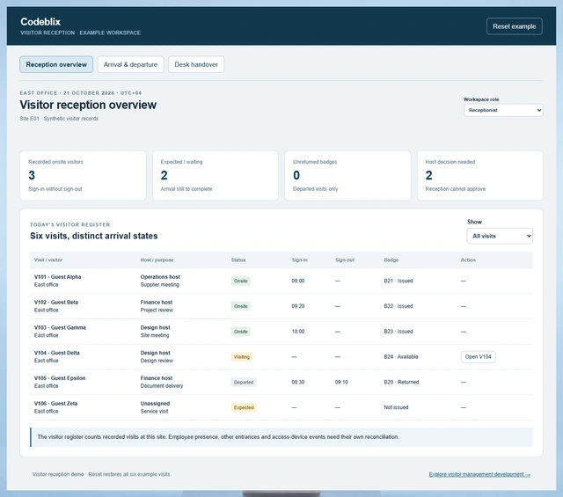The image size is (563, 497).
Task: Click the Status column header
Action: pyautogui.click(x=238, y=260)
